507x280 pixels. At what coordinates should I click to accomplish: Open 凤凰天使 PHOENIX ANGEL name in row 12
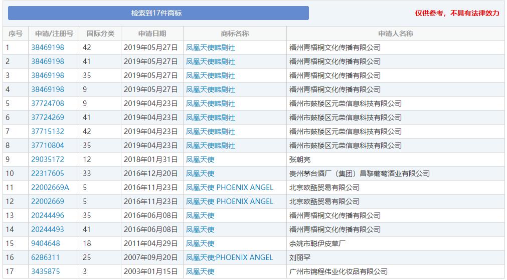click(230, 201)
